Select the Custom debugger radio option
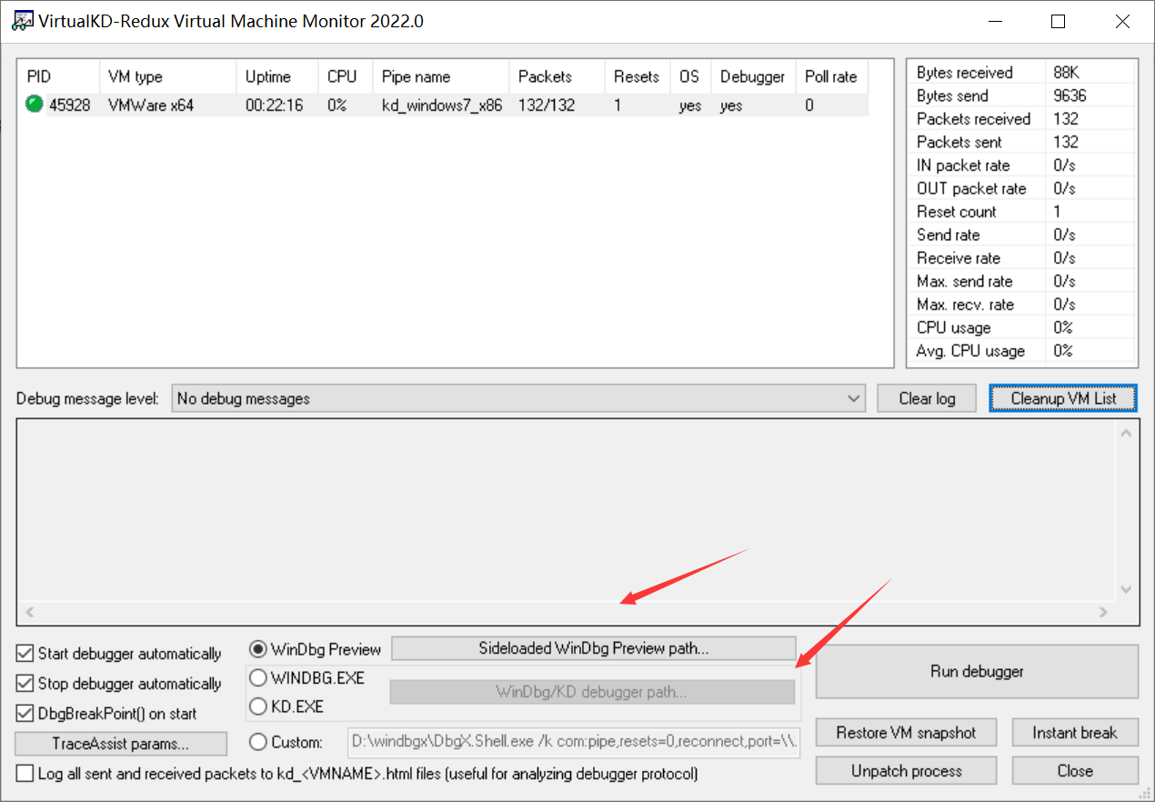Screen dimensions: 1155x802 (x=258, y=742)
